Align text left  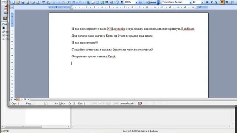[222, 2]
